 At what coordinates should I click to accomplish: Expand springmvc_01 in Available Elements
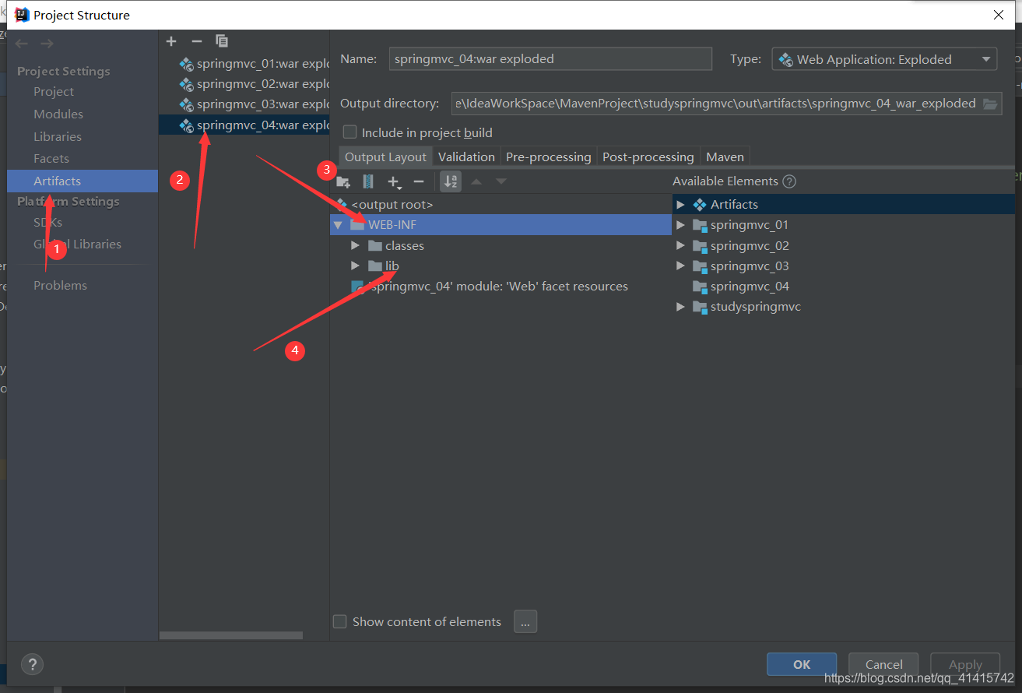click(680, 224)
